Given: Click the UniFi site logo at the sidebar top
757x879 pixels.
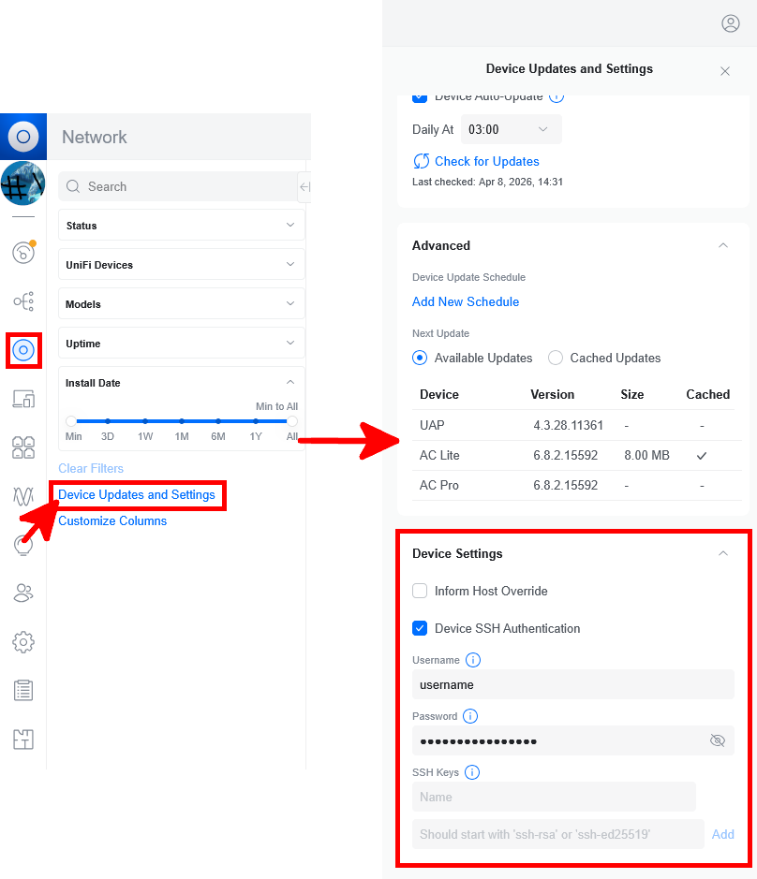Looking at the screenshot, I should [x=22, y=136].
